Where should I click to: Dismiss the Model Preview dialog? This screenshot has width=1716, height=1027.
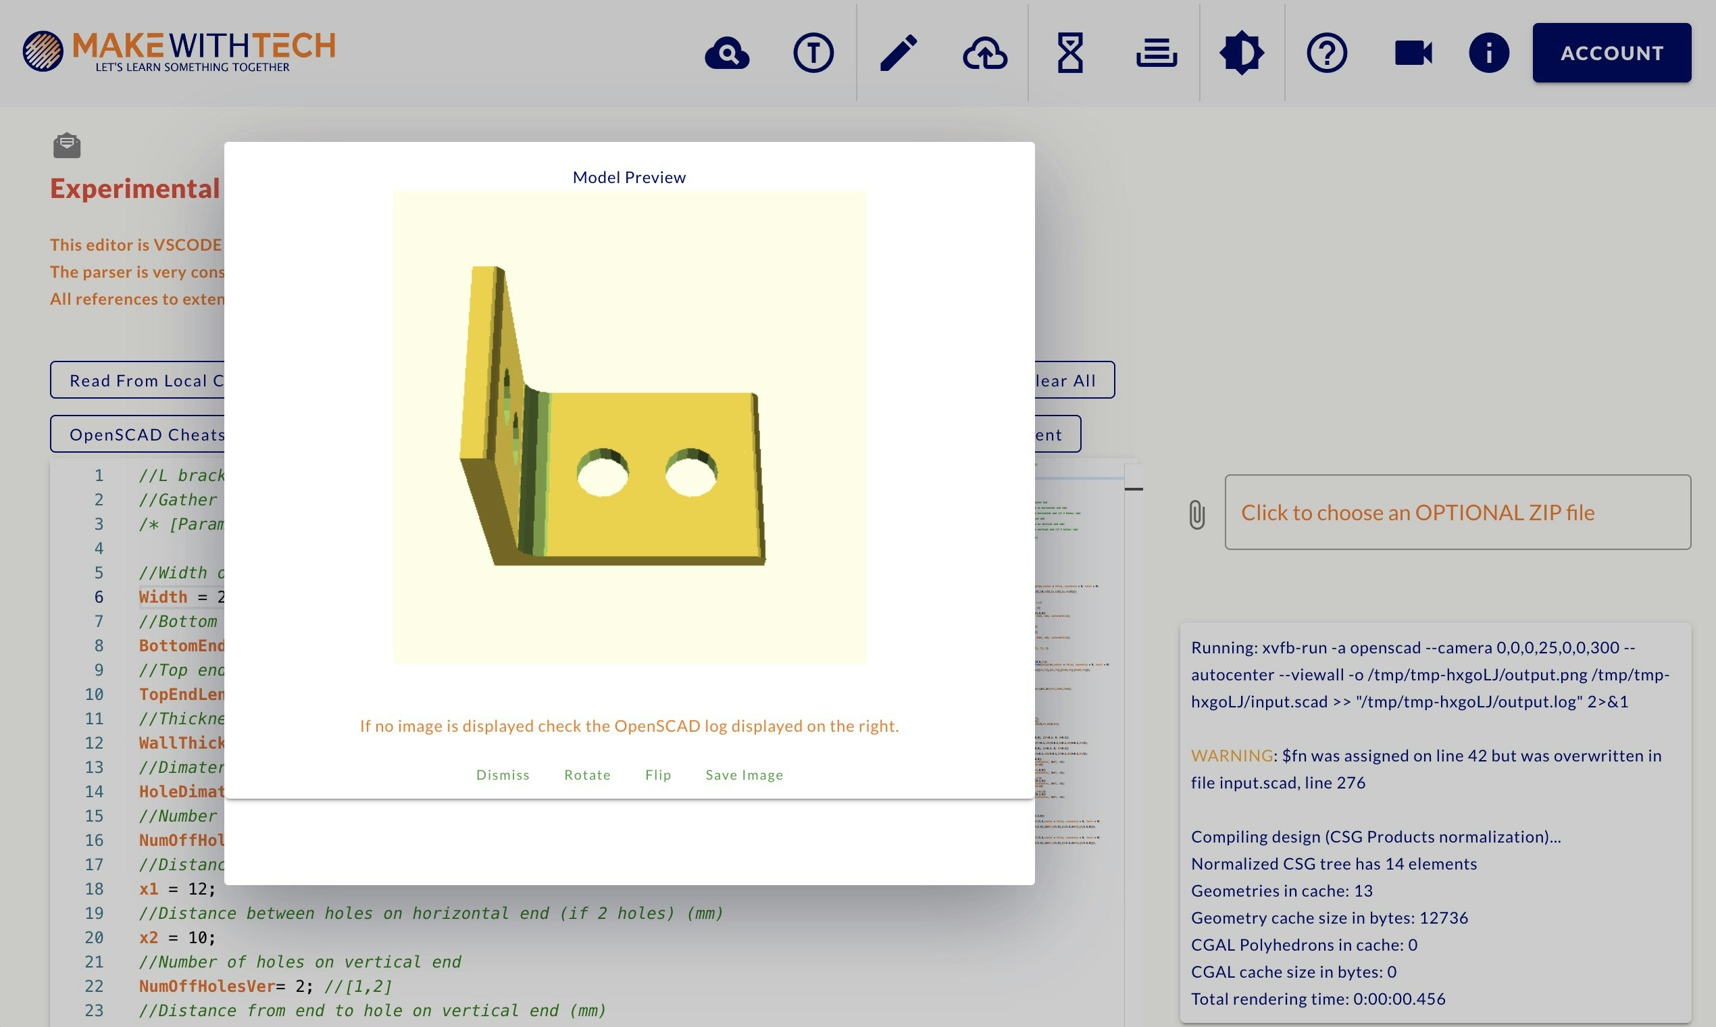pos(503,775)
